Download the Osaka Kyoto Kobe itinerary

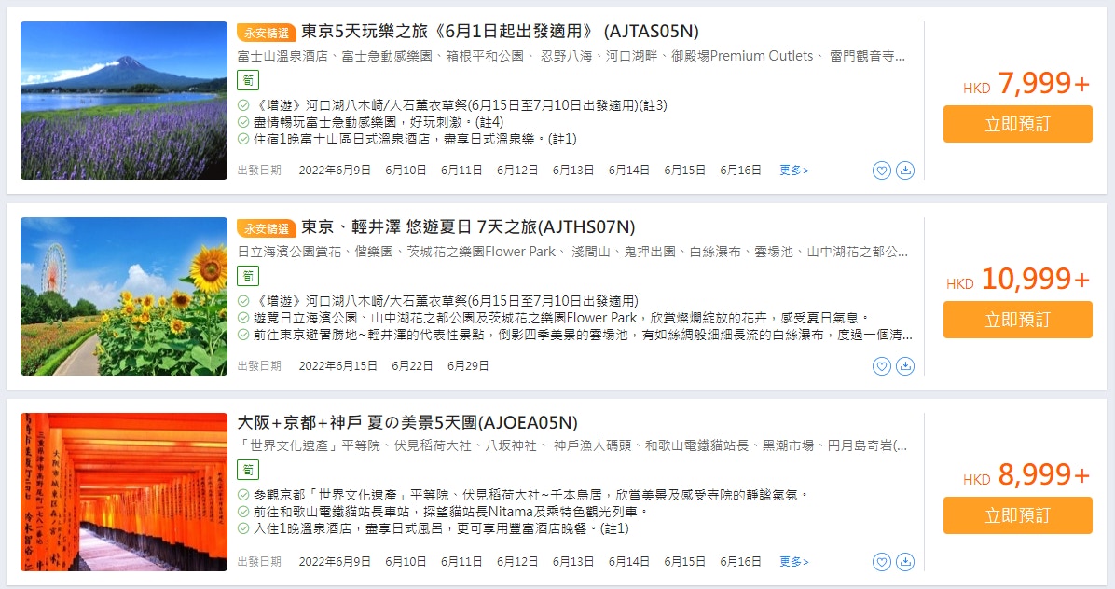coord(905,562)
